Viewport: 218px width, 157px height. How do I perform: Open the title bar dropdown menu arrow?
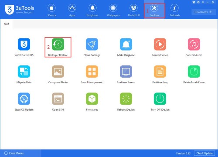pyautogui.click(x=203, y=2)
